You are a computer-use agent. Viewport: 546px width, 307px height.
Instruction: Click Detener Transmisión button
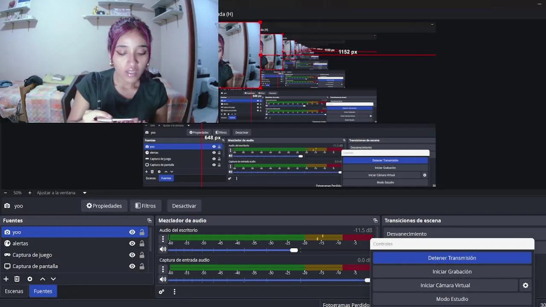point(452,258)
